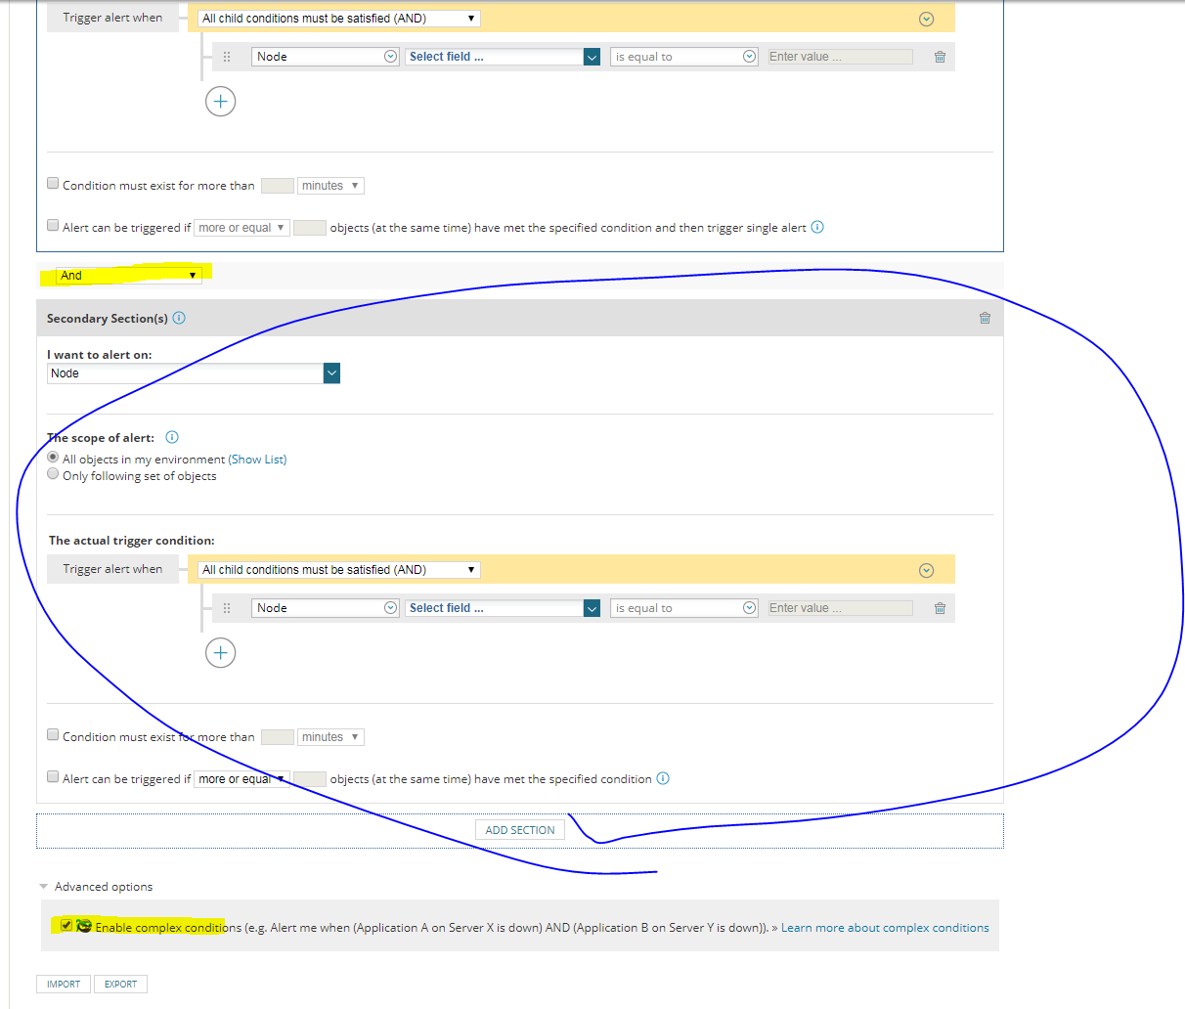
Task: Focus secondary 'Enter value ...' field
Action: [x=840, y=608]
